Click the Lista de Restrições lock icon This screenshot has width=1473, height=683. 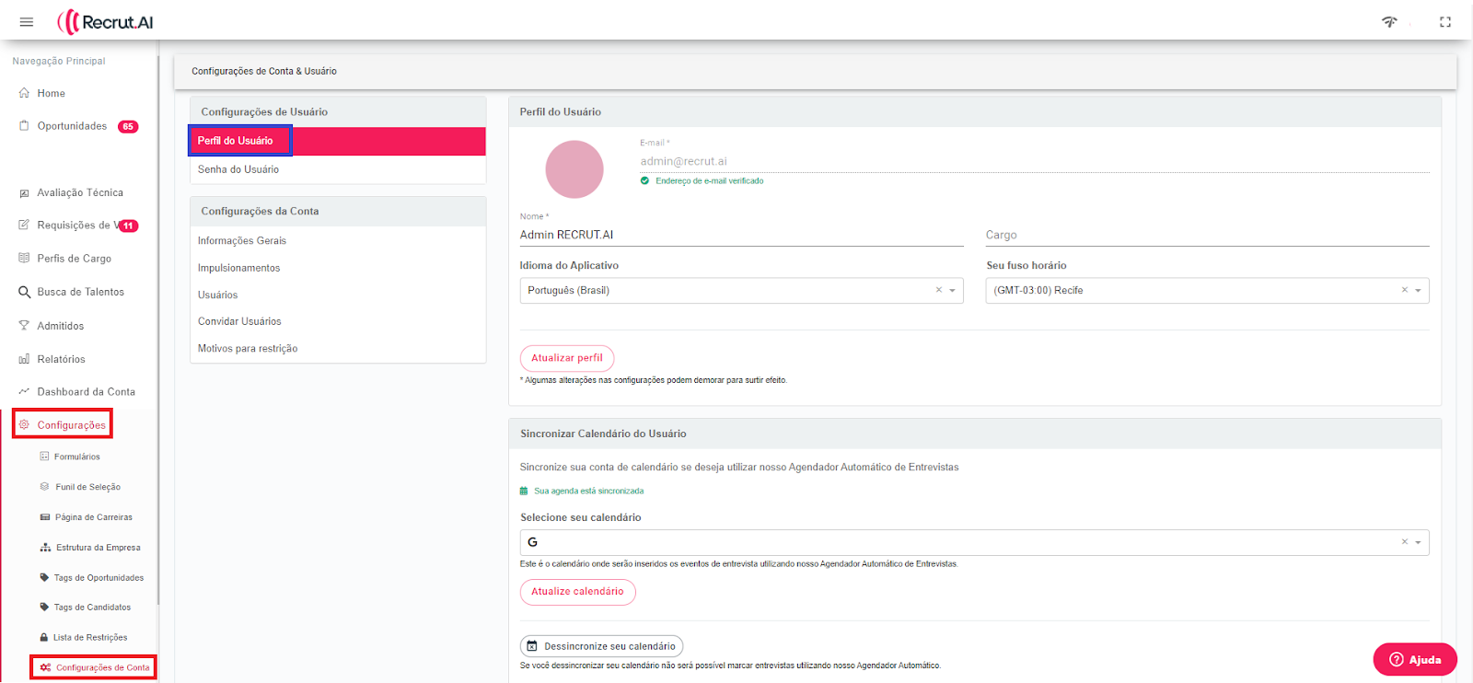click(x=44, y=637)
